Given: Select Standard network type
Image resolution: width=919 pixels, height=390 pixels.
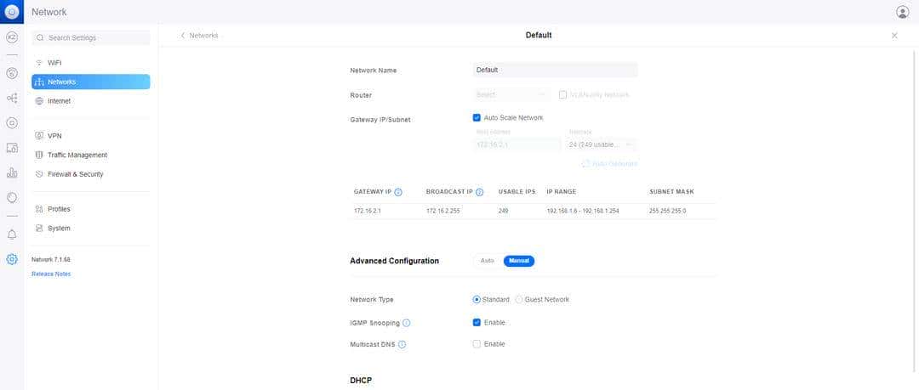Looking at the screenshot, I should coord(477,299).
